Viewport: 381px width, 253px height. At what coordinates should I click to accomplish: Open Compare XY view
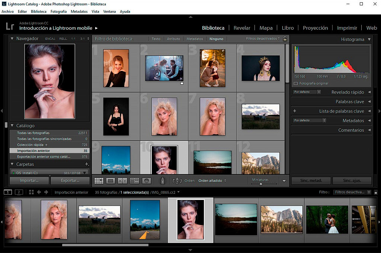click(122, 181)
